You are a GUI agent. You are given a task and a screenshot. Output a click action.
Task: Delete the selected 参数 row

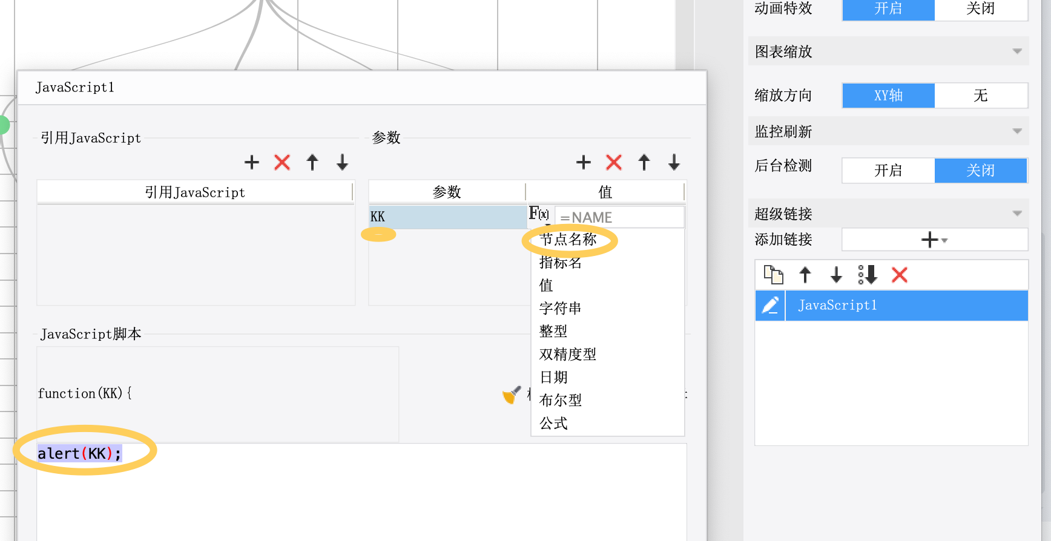pos(614,162)
